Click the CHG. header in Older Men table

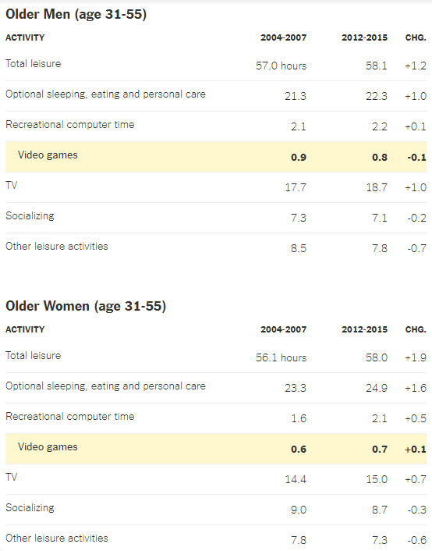click(416, 37)
